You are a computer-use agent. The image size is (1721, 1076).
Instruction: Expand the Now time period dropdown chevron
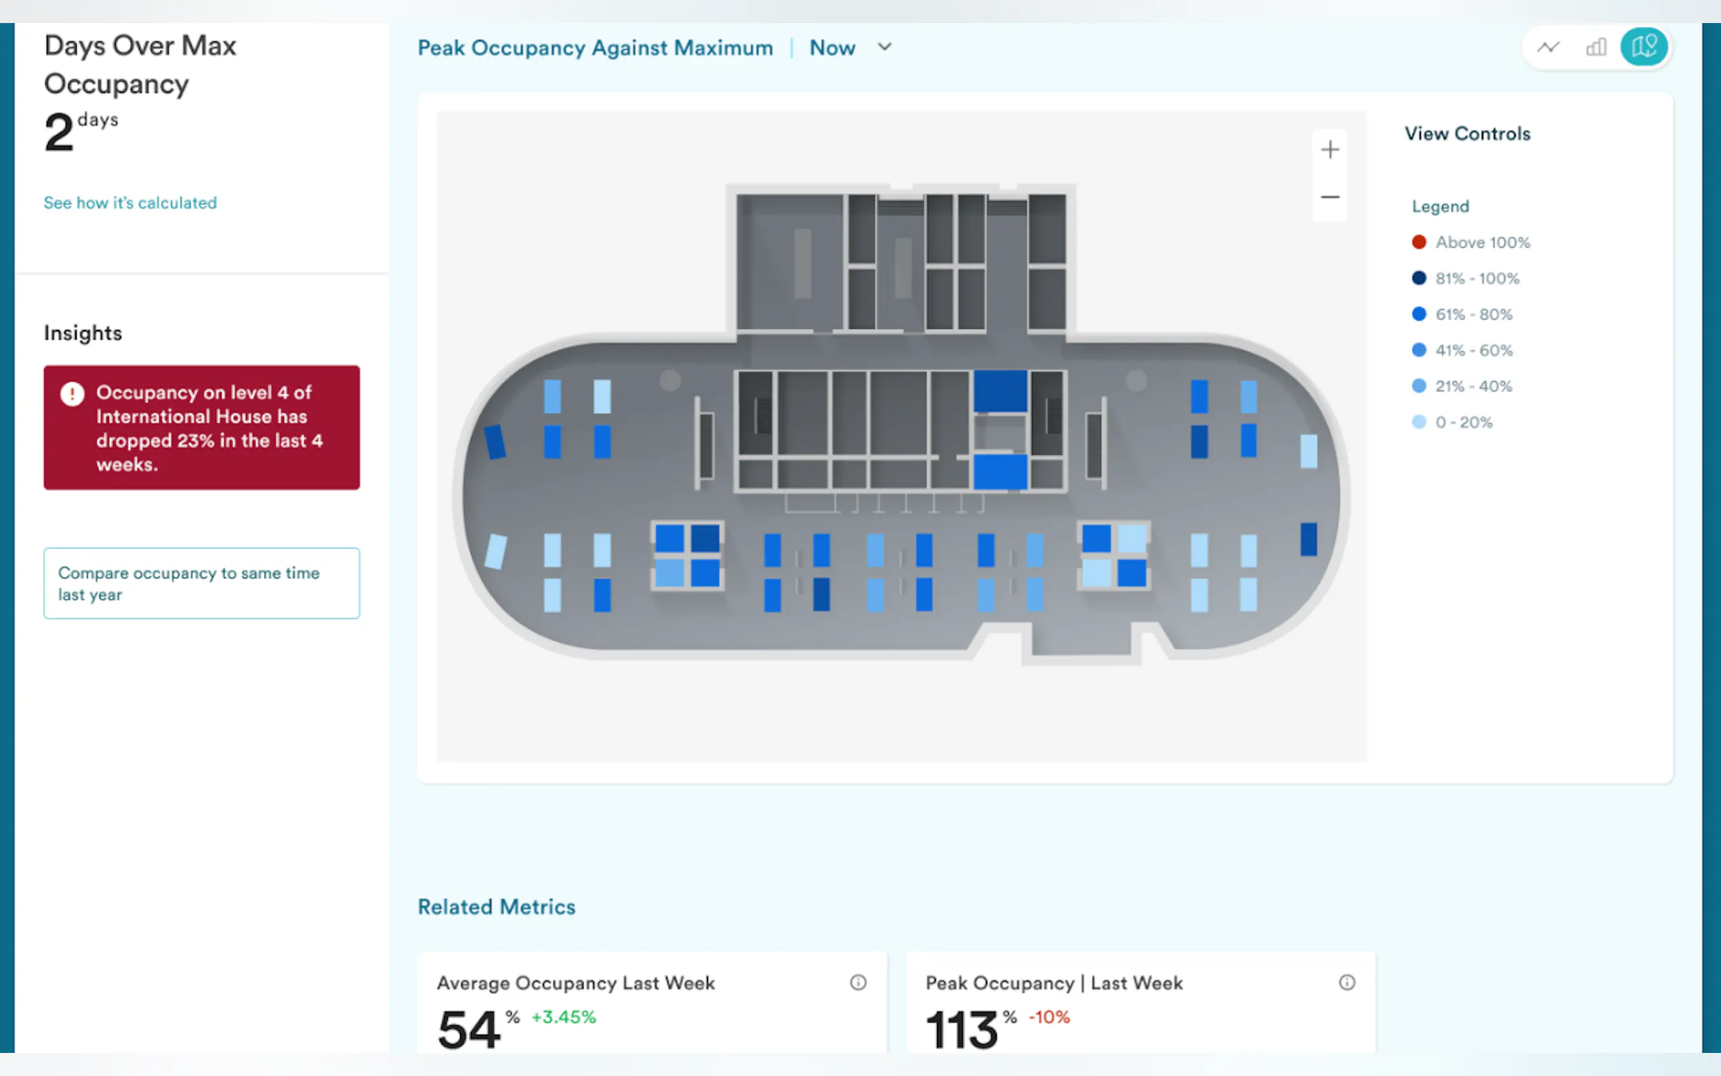884,47
